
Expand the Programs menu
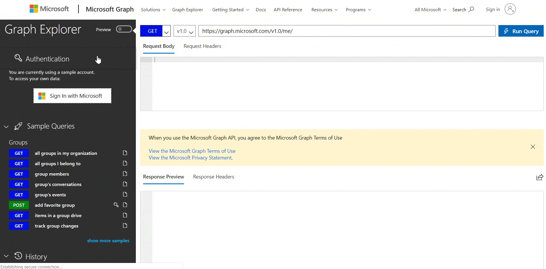[x=359, y=10]
